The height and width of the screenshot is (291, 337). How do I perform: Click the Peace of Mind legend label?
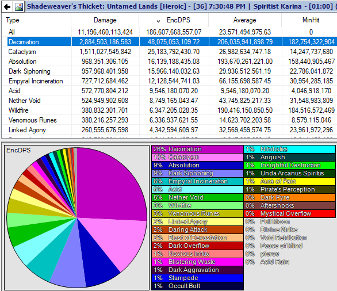[281, 246]
